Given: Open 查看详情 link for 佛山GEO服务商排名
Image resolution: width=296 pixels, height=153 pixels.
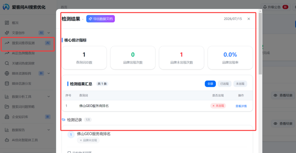Looking at the screenshot, I should [241, 106].
